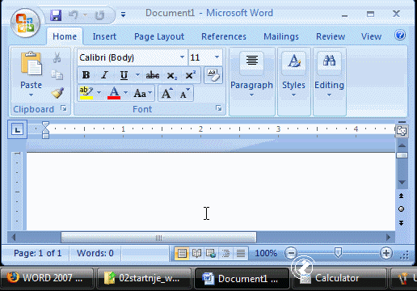417x291 pixels.
Task: Click the 100% zoom level button
Action: pos(266,253)
